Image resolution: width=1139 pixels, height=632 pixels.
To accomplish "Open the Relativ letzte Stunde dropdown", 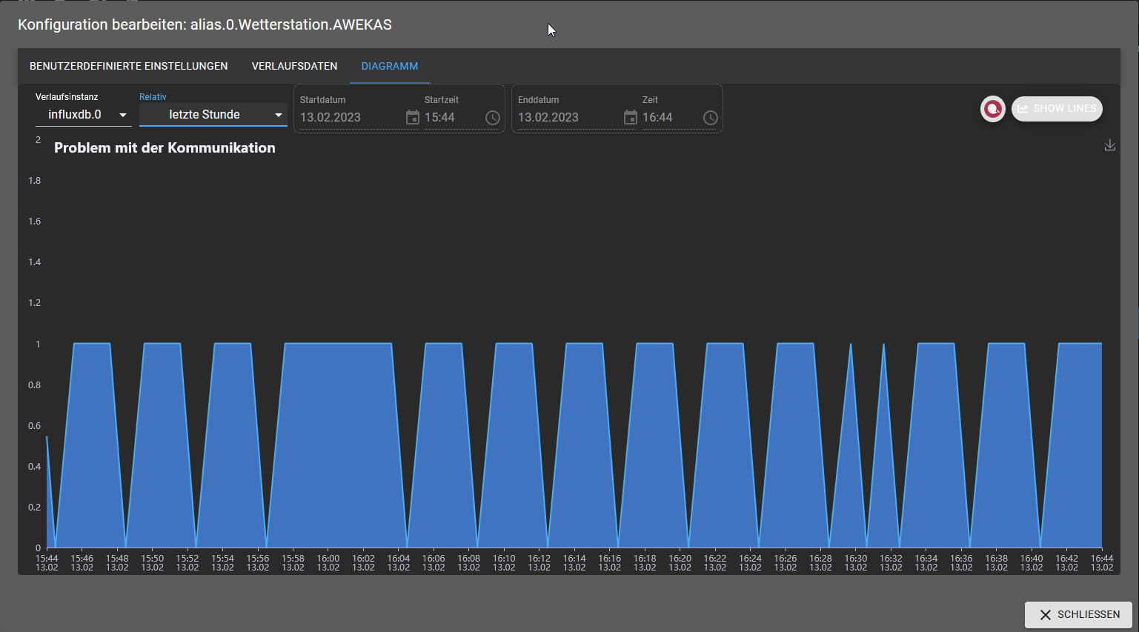I will [x=213, y=115].
